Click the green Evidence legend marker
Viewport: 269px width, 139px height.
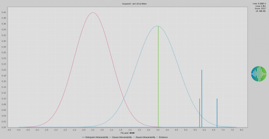pos(157,137)
